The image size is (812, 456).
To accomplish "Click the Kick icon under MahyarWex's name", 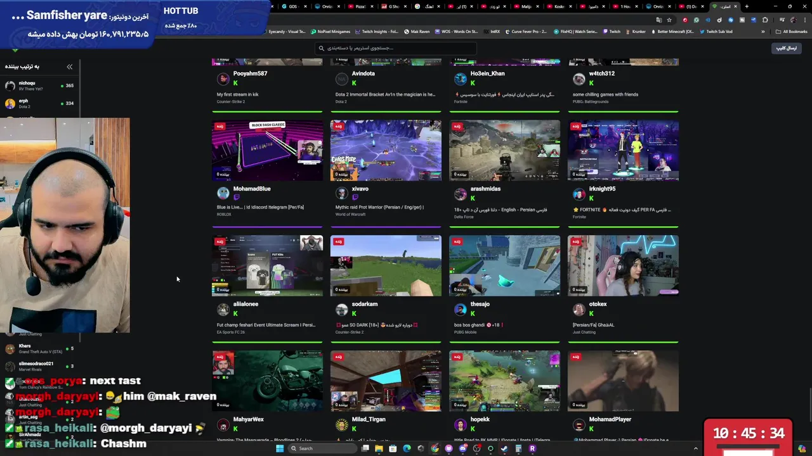I will coord(235,429).
